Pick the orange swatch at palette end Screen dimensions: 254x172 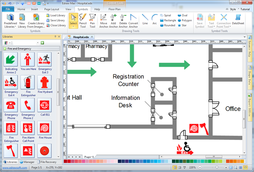[x=242, y=161]
